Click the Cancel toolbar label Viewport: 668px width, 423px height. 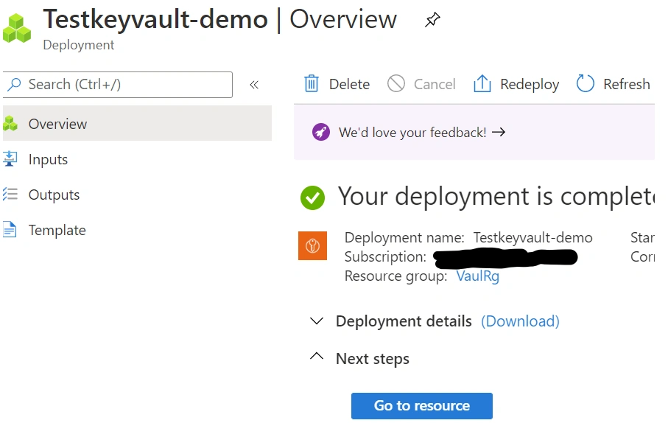point(435,85)
